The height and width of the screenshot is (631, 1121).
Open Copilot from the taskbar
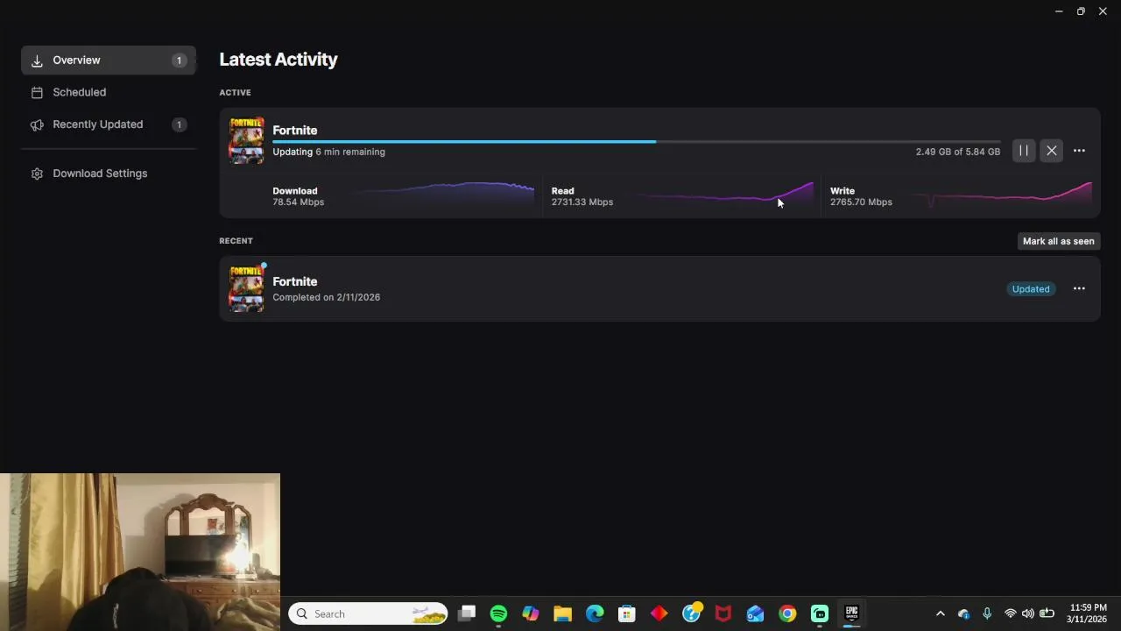tap(531, 613)
